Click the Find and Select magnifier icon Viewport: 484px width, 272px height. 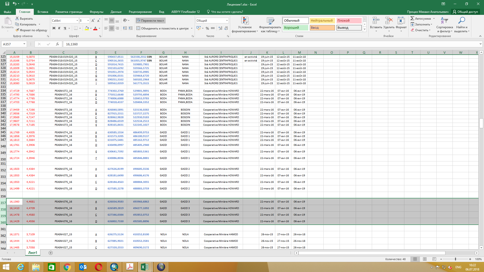click(462, 21)
